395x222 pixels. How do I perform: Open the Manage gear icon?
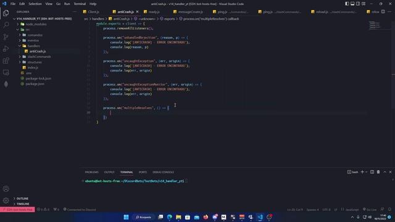[x=6, y=200]
